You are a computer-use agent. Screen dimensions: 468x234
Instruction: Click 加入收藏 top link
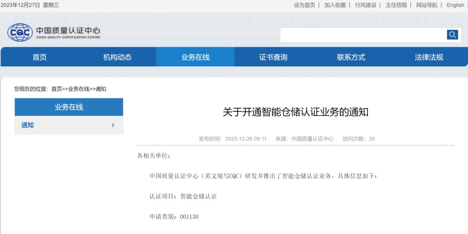click(335, 5)
